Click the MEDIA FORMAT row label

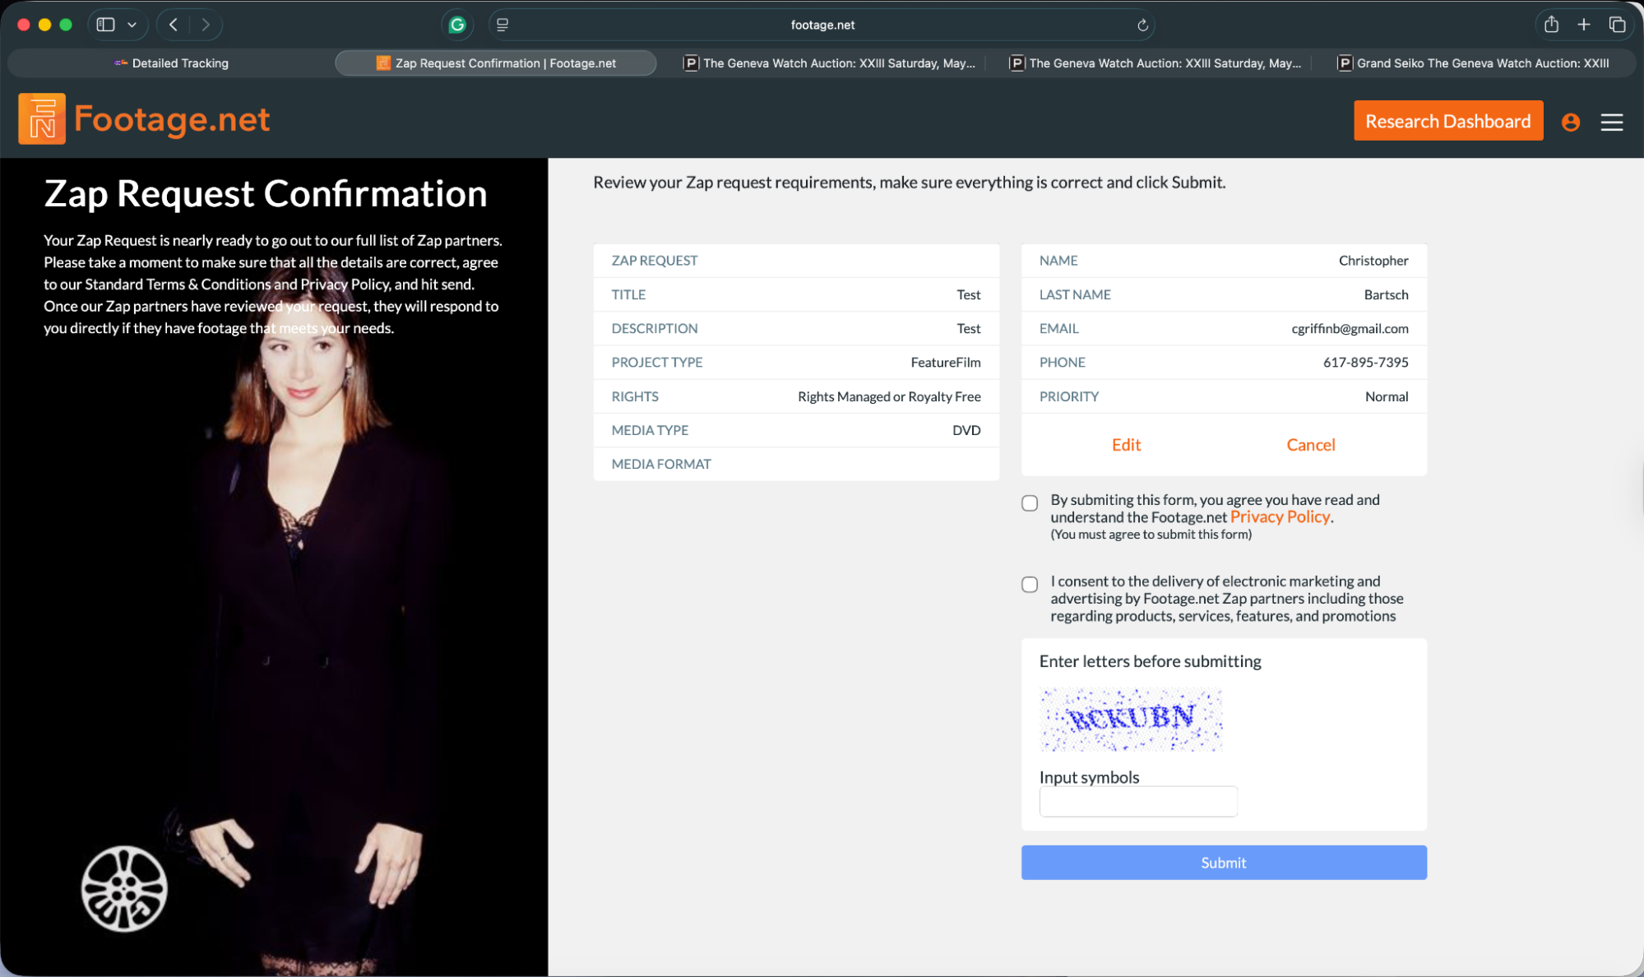point(660,465)
